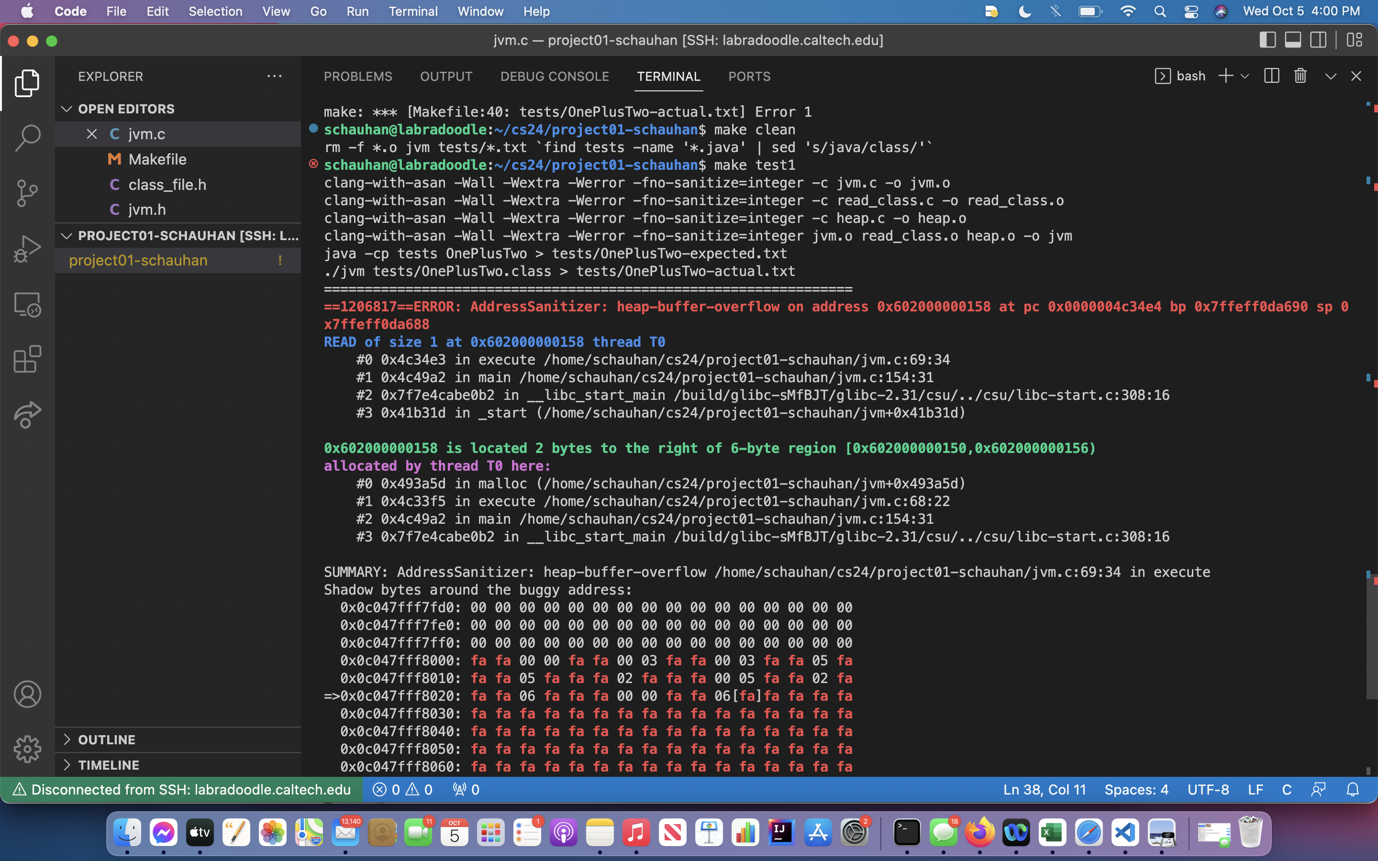
Task: Toggle primary side bar visibility
Action: [x=1267, y=41]
